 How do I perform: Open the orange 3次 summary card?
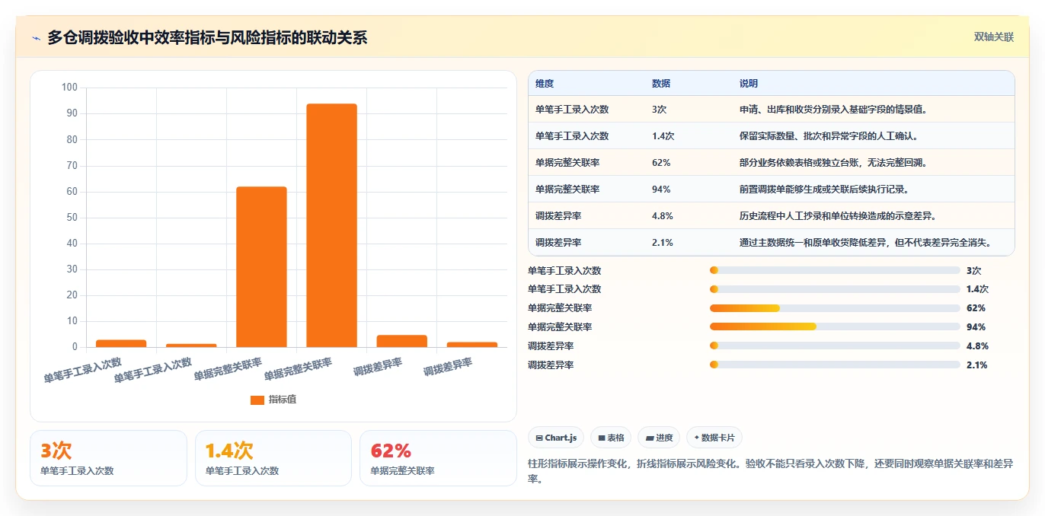click(108, 458)
